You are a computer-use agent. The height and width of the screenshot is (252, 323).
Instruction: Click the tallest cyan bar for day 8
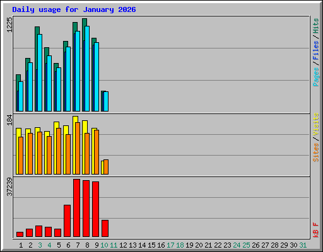pos(87,69)
